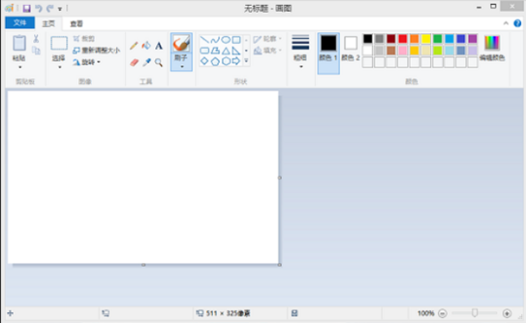Collapse the ribbon with the chevron
The width and height of the screenshot is (526, 323).
(x=506, y=23)
